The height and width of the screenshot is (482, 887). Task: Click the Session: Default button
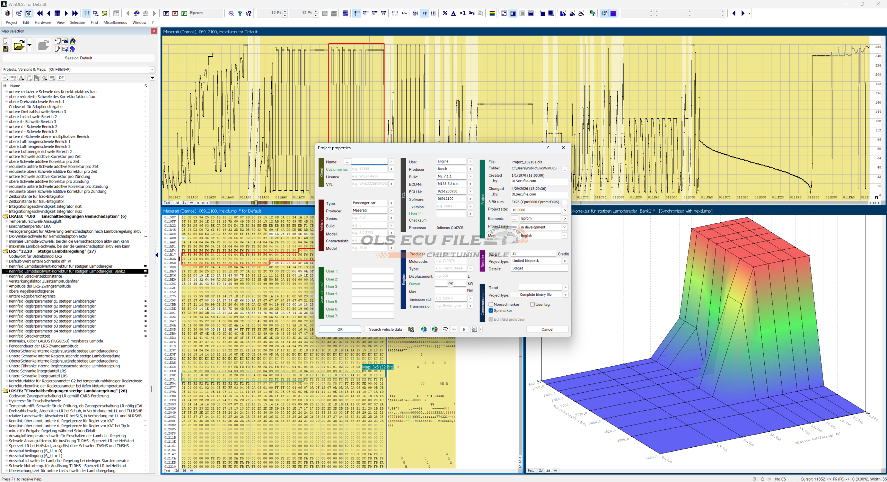tap(78, 58)
